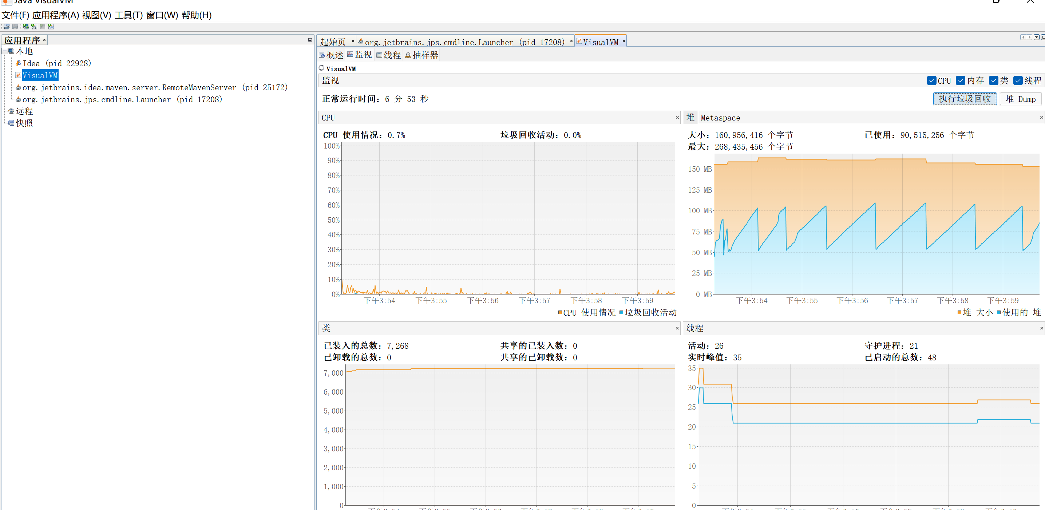The height and width of the screenshot is (510, 1045).
Task: Click the 执行垃圾回收 button
Action: coord(964,99)
